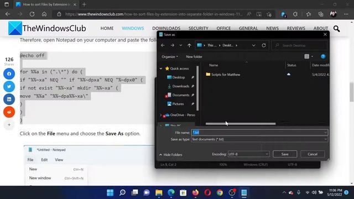Open Opera from taskbar
This screenshot has width=354, height=199.
pyautogui.click(x=207, y=192)
